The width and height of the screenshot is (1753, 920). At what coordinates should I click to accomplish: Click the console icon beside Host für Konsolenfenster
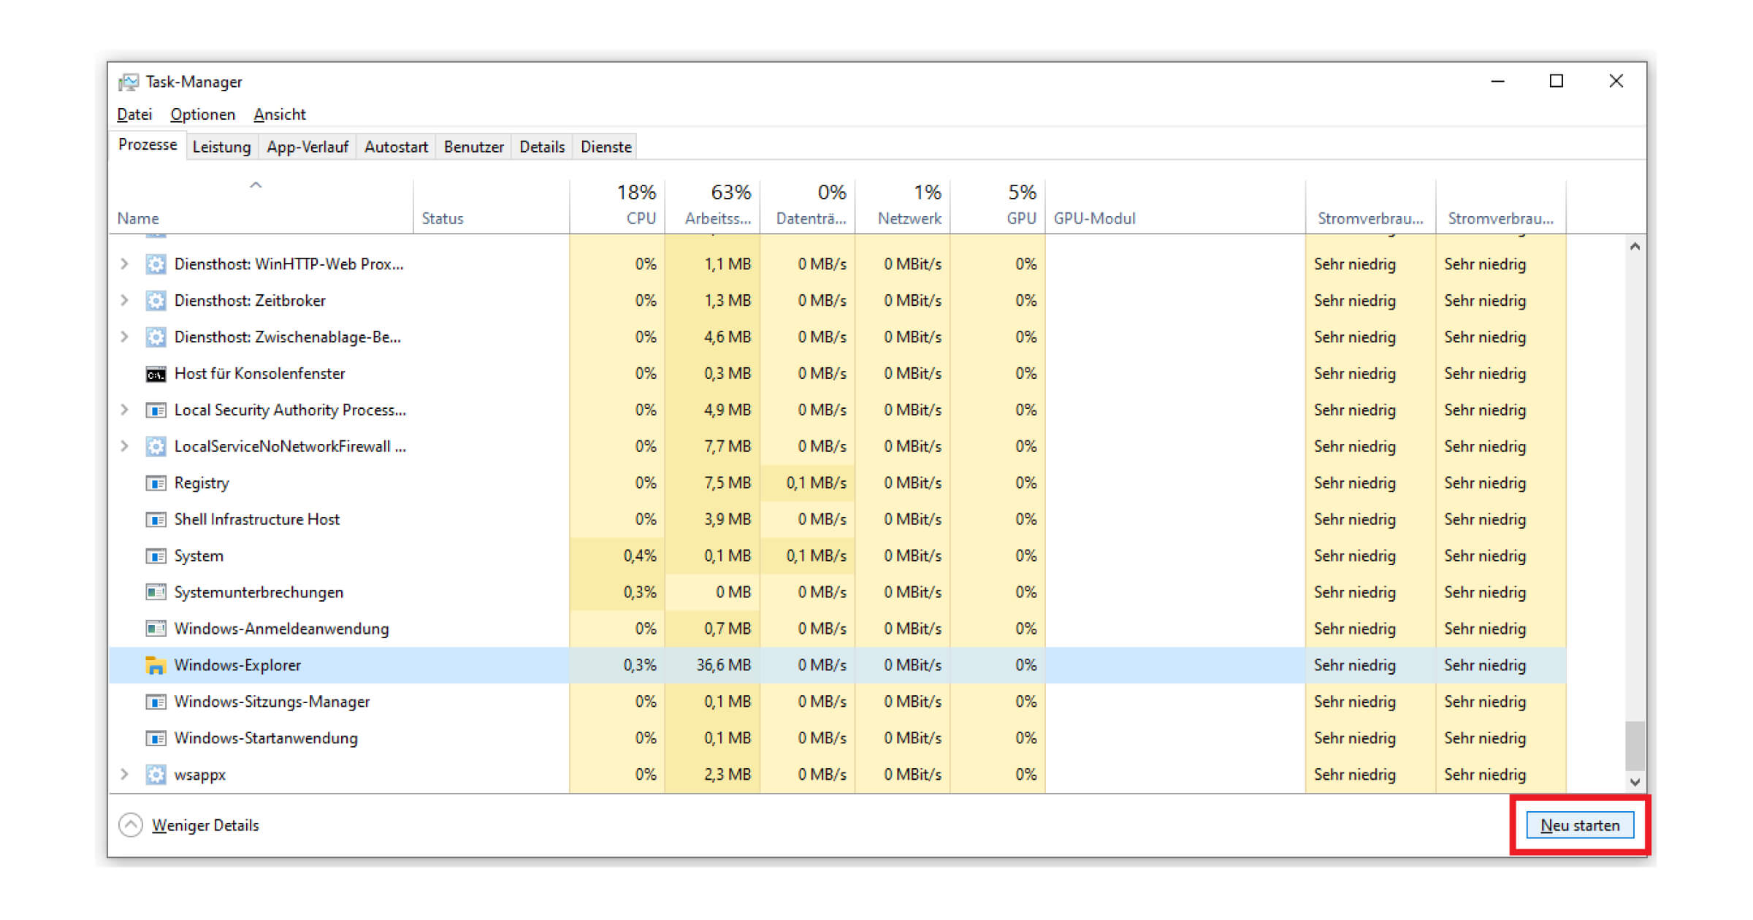[x=155, y=373]
